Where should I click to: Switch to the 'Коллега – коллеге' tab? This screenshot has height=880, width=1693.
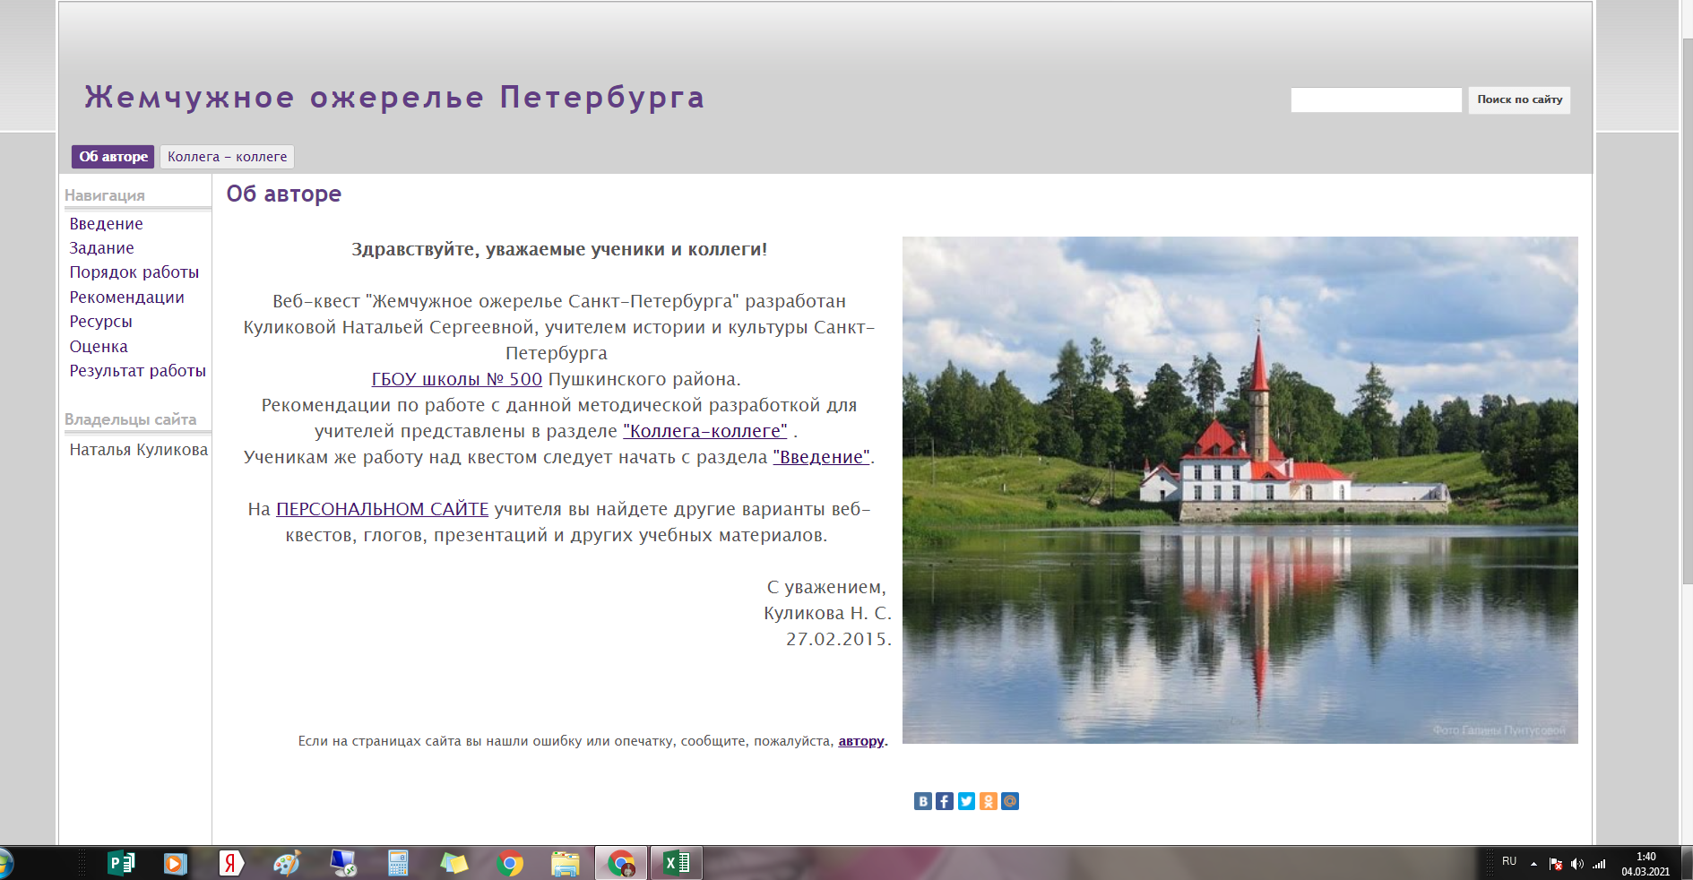point(227,157)
